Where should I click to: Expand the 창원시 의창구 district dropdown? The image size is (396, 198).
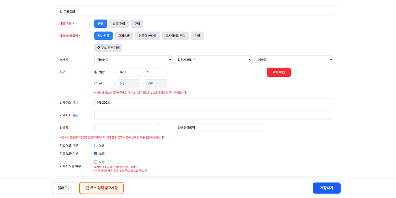(213, 60)
